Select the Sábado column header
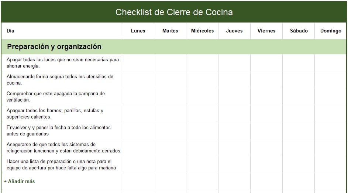Screen dimensions: 348x193 pos(299,31)
